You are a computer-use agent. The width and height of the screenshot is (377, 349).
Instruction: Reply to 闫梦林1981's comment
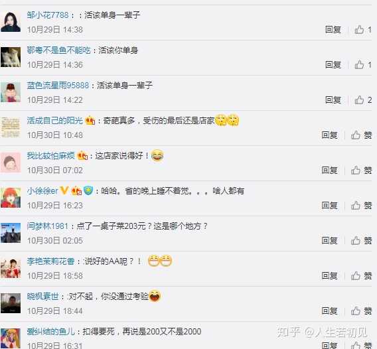coord(329,240)
